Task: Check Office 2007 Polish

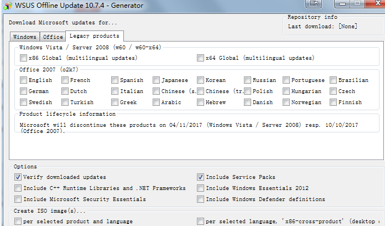Action: click(x=247, y=91)
